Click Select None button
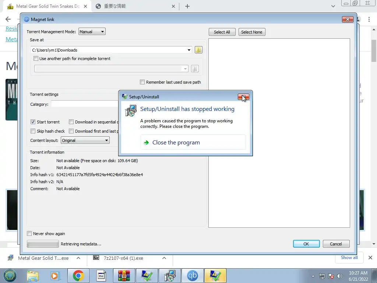The width and height of the screenshot is (377, 283). 252,32
